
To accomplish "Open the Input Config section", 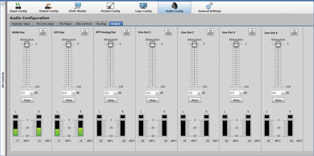I will (18, 7).
